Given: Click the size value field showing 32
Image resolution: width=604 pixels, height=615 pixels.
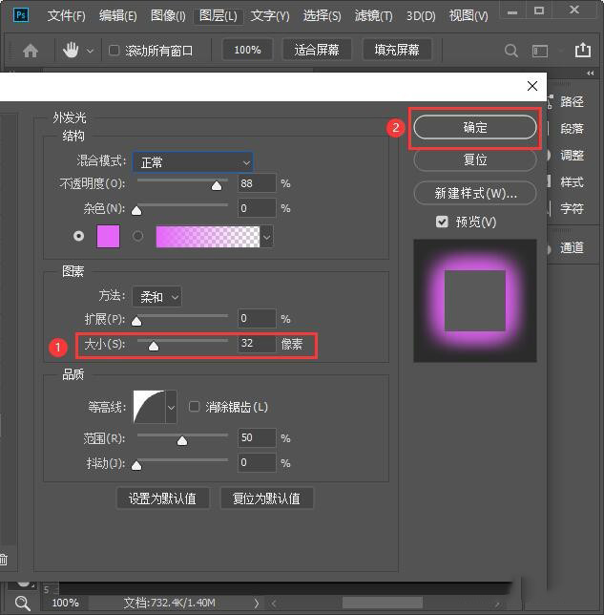Looking at the screenshot, I should tap(257, 343).
